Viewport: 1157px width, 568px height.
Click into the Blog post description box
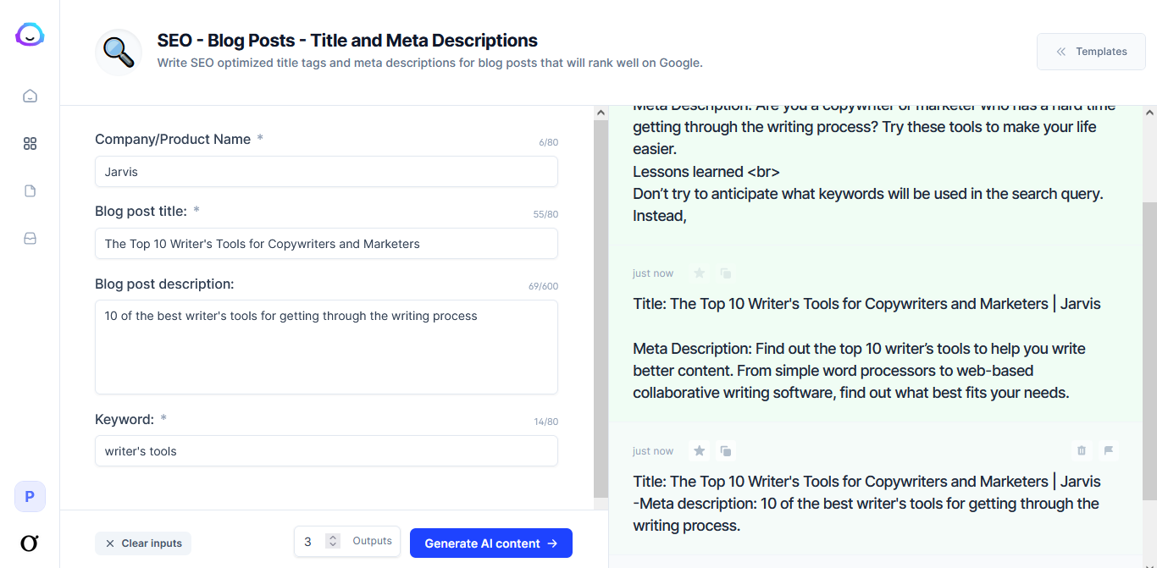point(326,347)
